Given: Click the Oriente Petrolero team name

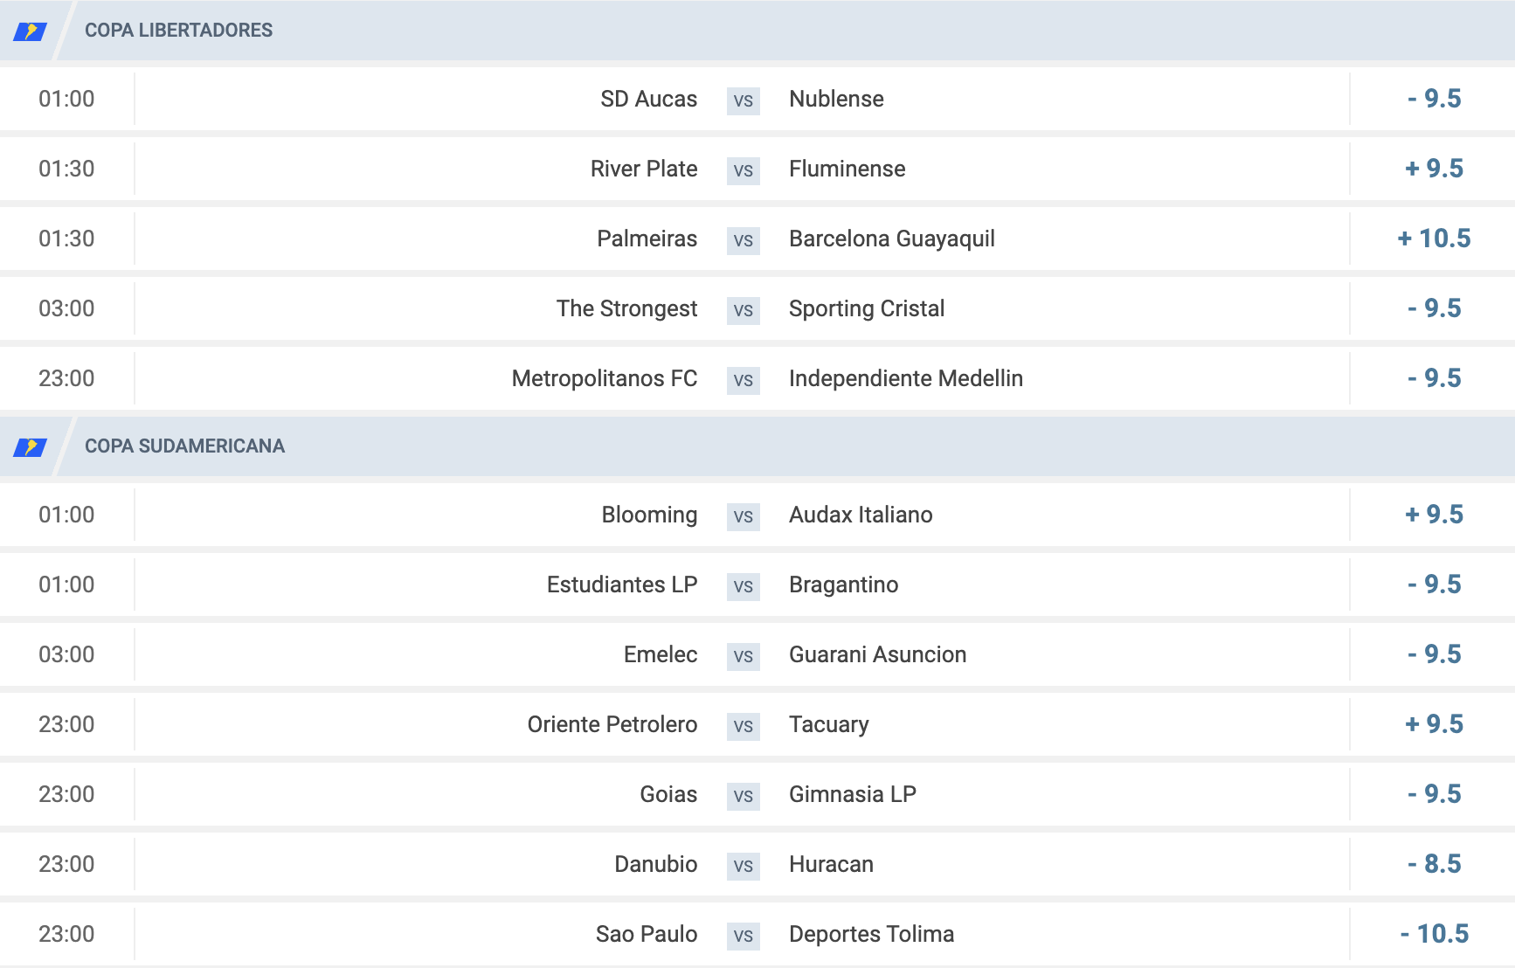Looking at the screenshot, I should coord(612,724).
